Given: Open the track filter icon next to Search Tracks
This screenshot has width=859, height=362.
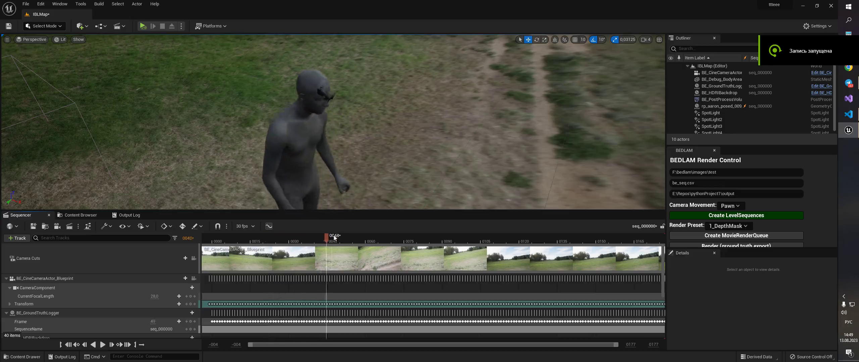Looking at the screenshot, I should pyautogui.click(x=175, y=238).
